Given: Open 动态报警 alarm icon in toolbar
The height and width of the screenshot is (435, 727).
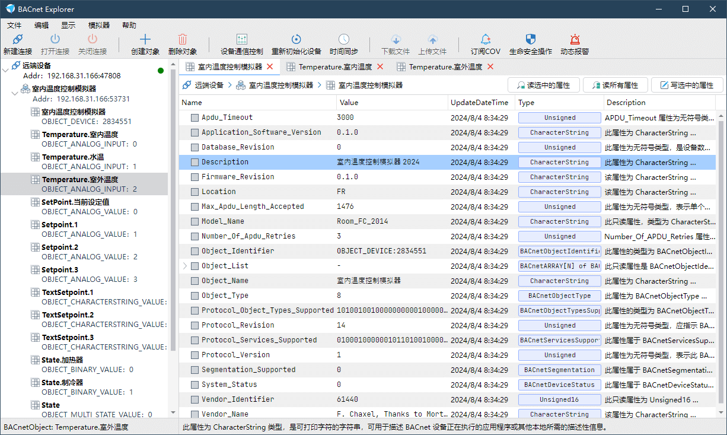Looking at the screenshot, I should pos(575,40).
